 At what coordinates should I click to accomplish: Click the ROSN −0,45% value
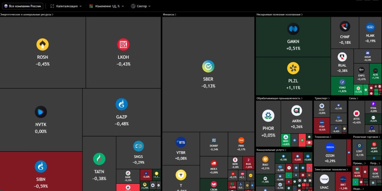[x=43, y=64]
